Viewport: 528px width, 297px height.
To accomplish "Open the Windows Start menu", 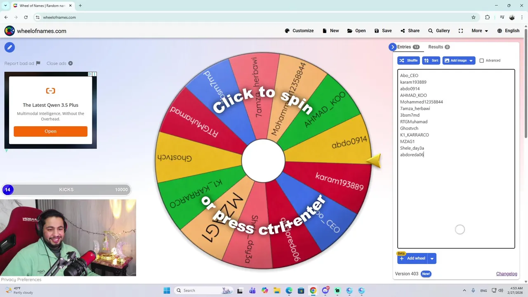I will (167, 290).
